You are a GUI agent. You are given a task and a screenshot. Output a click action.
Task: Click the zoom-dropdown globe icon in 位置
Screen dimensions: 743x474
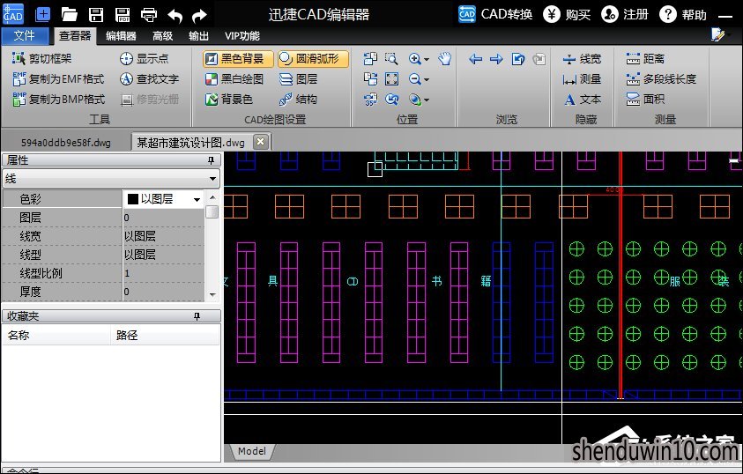(419, 100)
